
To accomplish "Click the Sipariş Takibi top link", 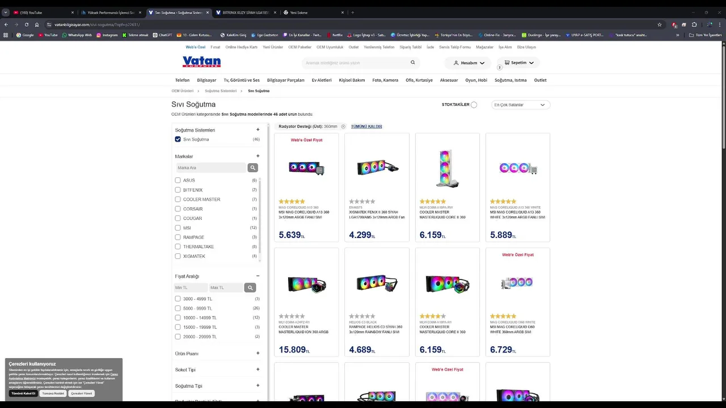I will tap(411, 47).
